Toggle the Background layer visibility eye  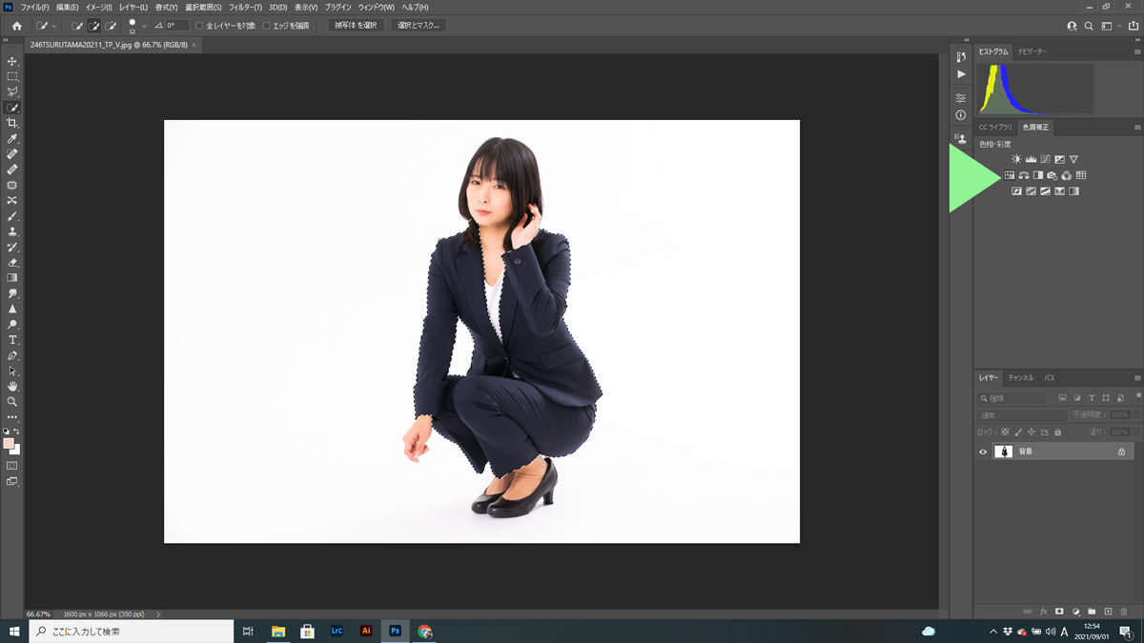pos(982,451)
